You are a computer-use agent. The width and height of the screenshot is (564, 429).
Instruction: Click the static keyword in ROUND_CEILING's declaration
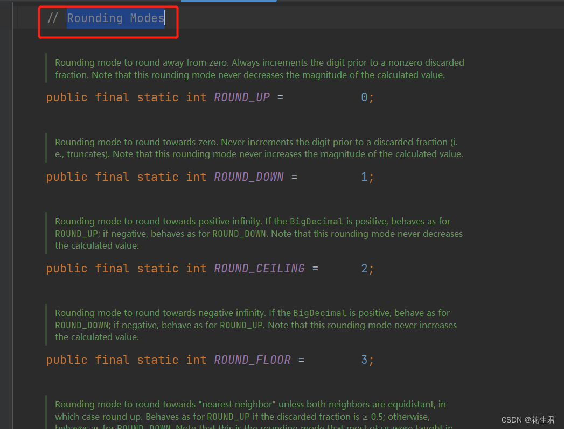(157, 268)
